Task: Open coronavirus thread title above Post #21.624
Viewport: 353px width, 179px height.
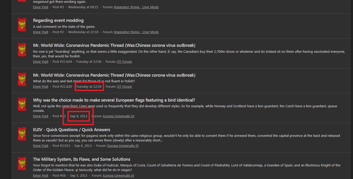Action: [114, 46]
